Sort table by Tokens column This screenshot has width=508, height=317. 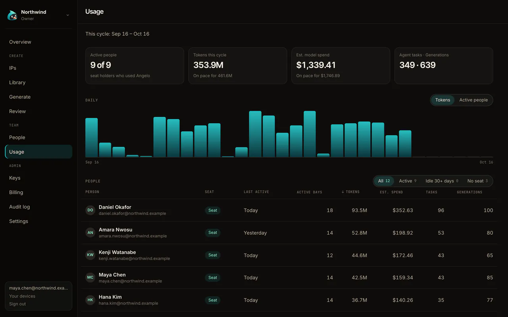click(x=350, y=192)
